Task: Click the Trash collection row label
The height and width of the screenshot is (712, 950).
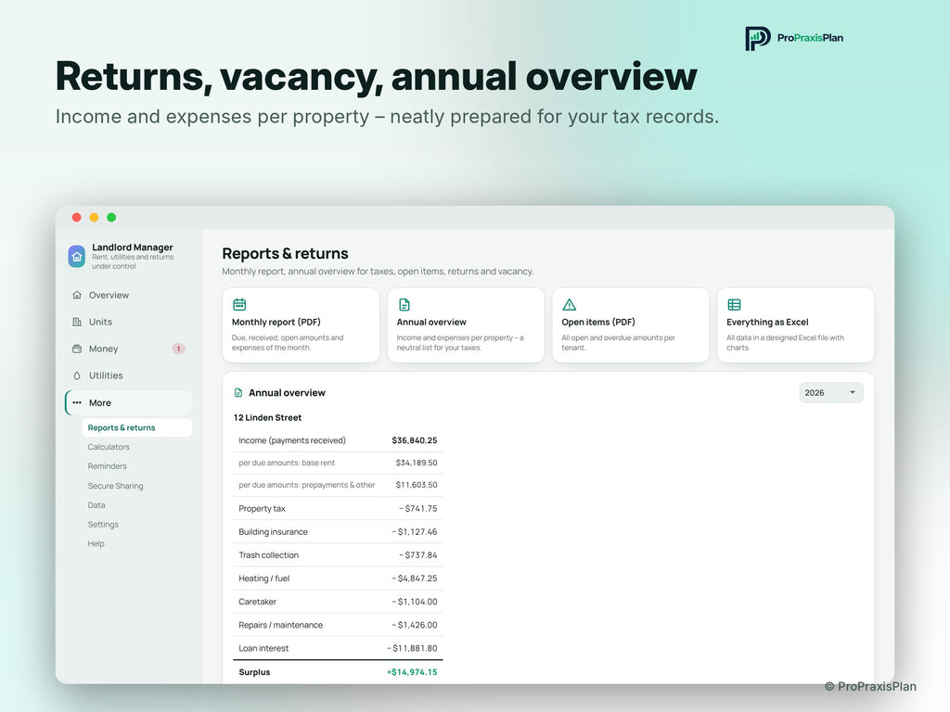Action: click(268, 555)
